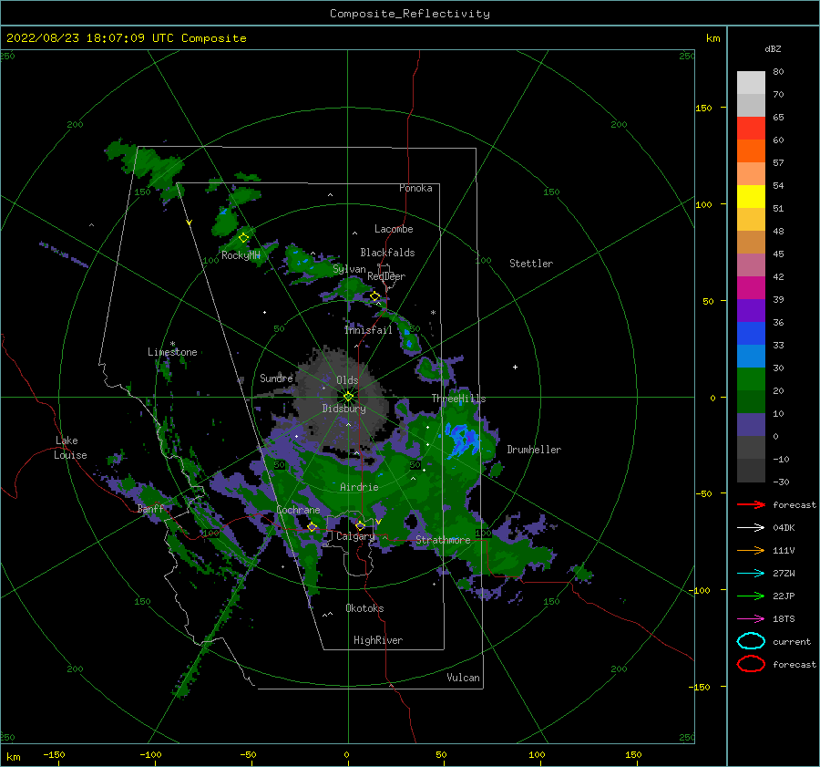Click the blue 36-33 dBZ color swatch
Image resolution: width=820 pixels, height=767 pixels.
pos(751,334)
